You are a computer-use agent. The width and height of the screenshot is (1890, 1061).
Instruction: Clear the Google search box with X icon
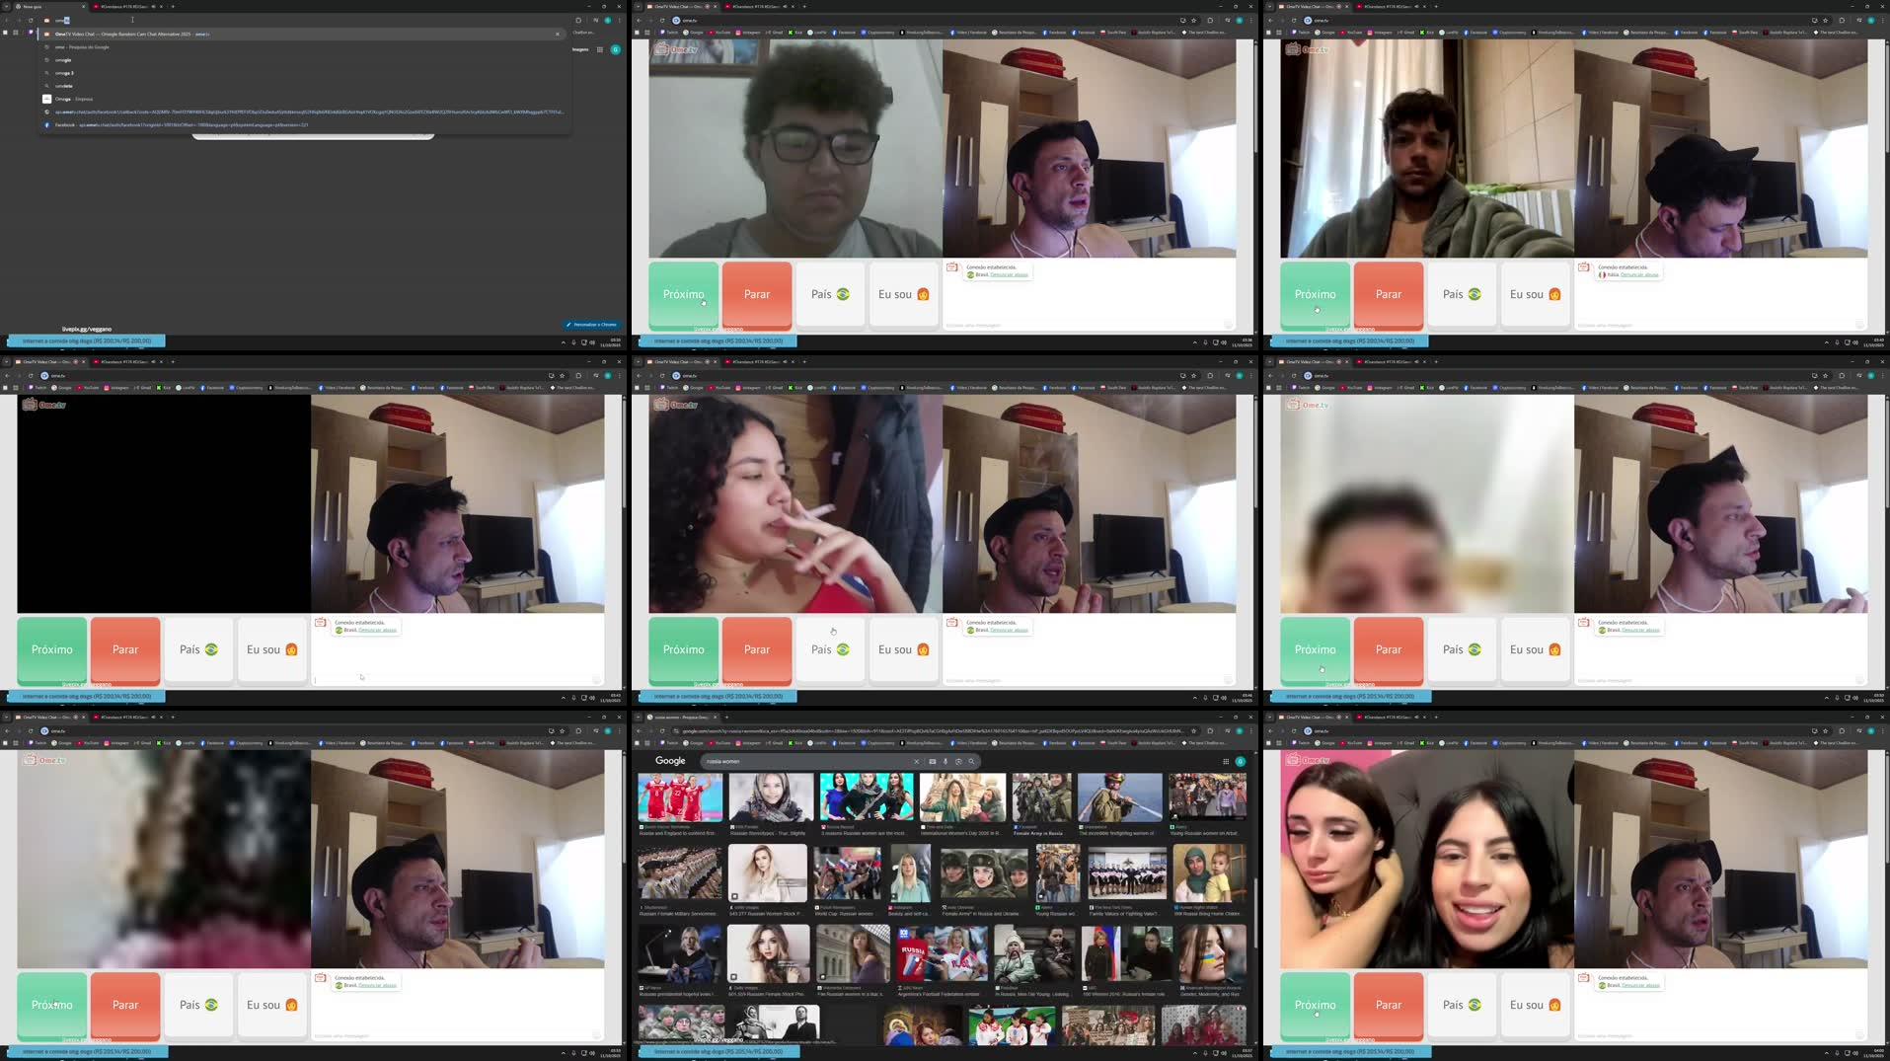point(916,761)
